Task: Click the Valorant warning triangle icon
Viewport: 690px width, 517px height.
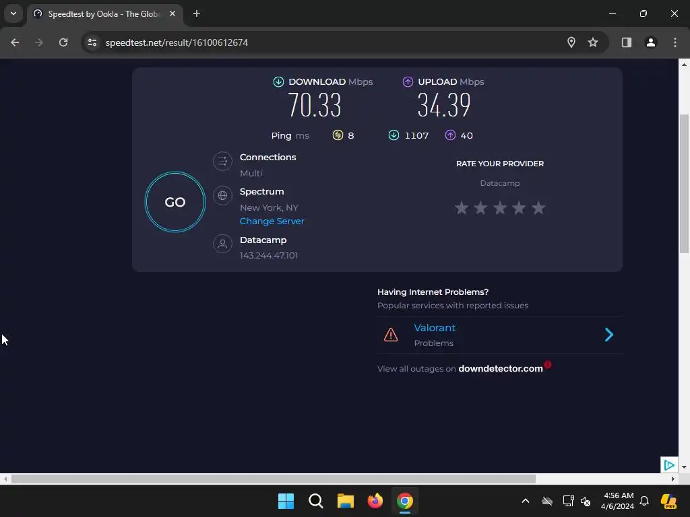Action: pyautogui.click(x=391, y=335)
